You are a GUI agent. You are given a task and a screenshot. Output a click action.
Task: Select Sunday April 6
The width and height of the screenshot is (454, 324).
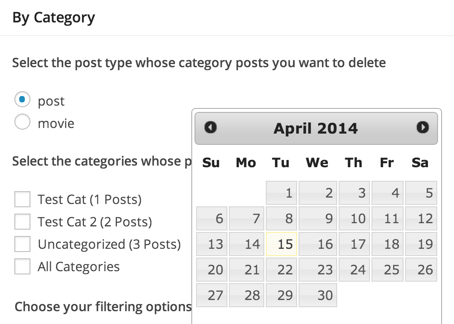point(212,219)
